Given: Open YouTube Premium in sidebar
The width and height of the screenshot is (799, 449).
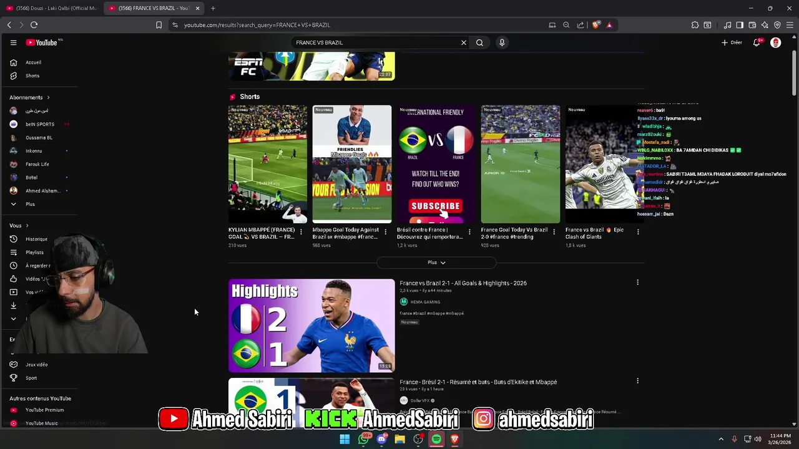Looking at the screenshot, I should 44,410.
